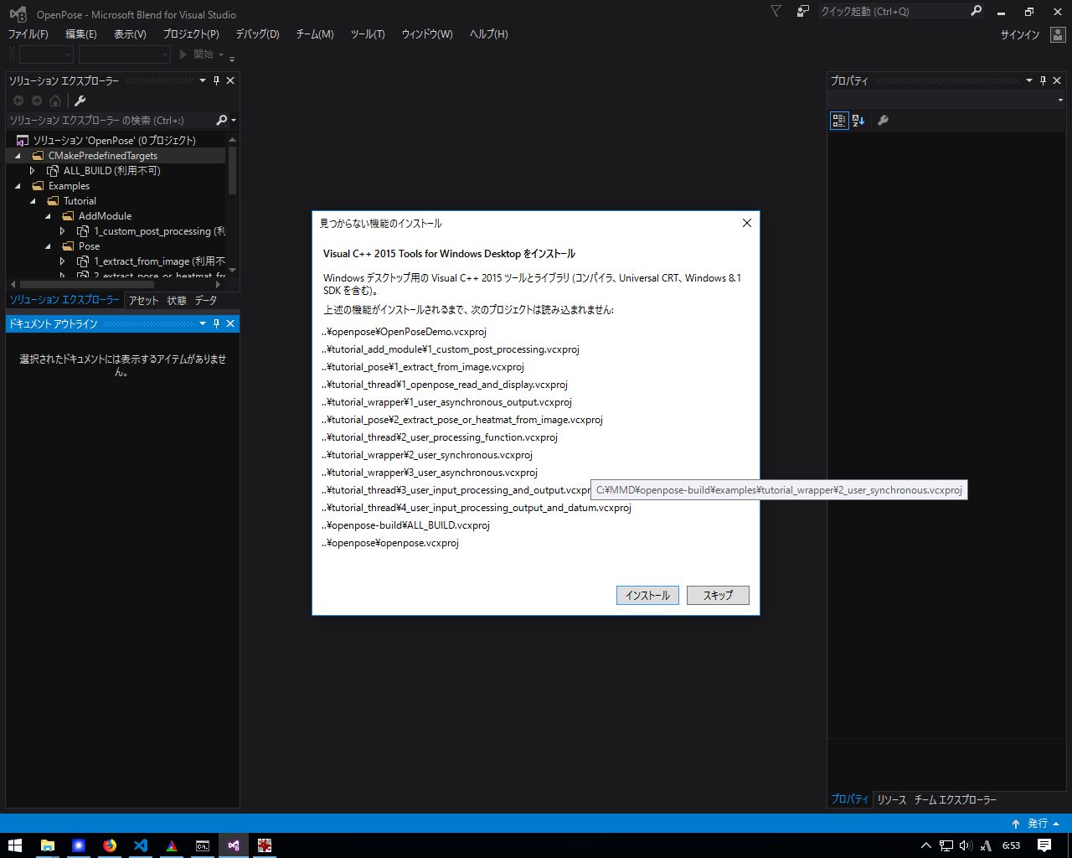The image size is (1072, 858).
Task: Open the デバッグ menu
Action: click(256, 34)
